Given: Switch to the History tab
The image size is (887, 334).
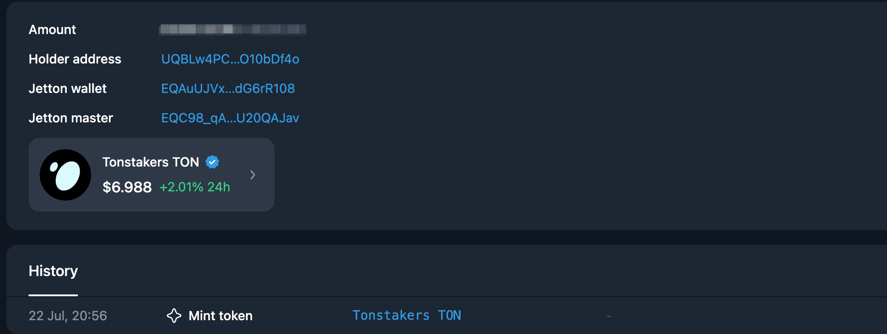Looking at the screenshot, I should [53, 271].
